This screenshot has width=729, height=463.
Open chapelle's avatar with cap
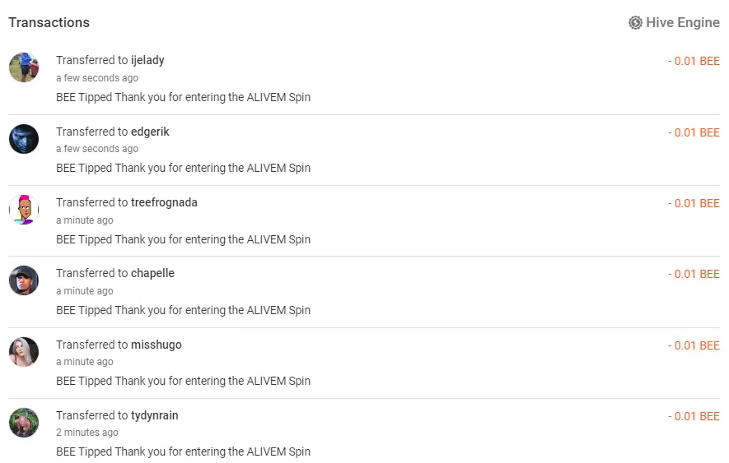click(x=24, y=280)
